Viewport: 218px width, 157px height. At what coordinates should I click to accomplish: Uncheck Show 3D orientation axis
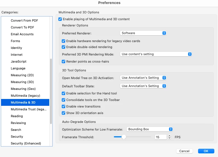pyautogui.click(x=64, y=113)
